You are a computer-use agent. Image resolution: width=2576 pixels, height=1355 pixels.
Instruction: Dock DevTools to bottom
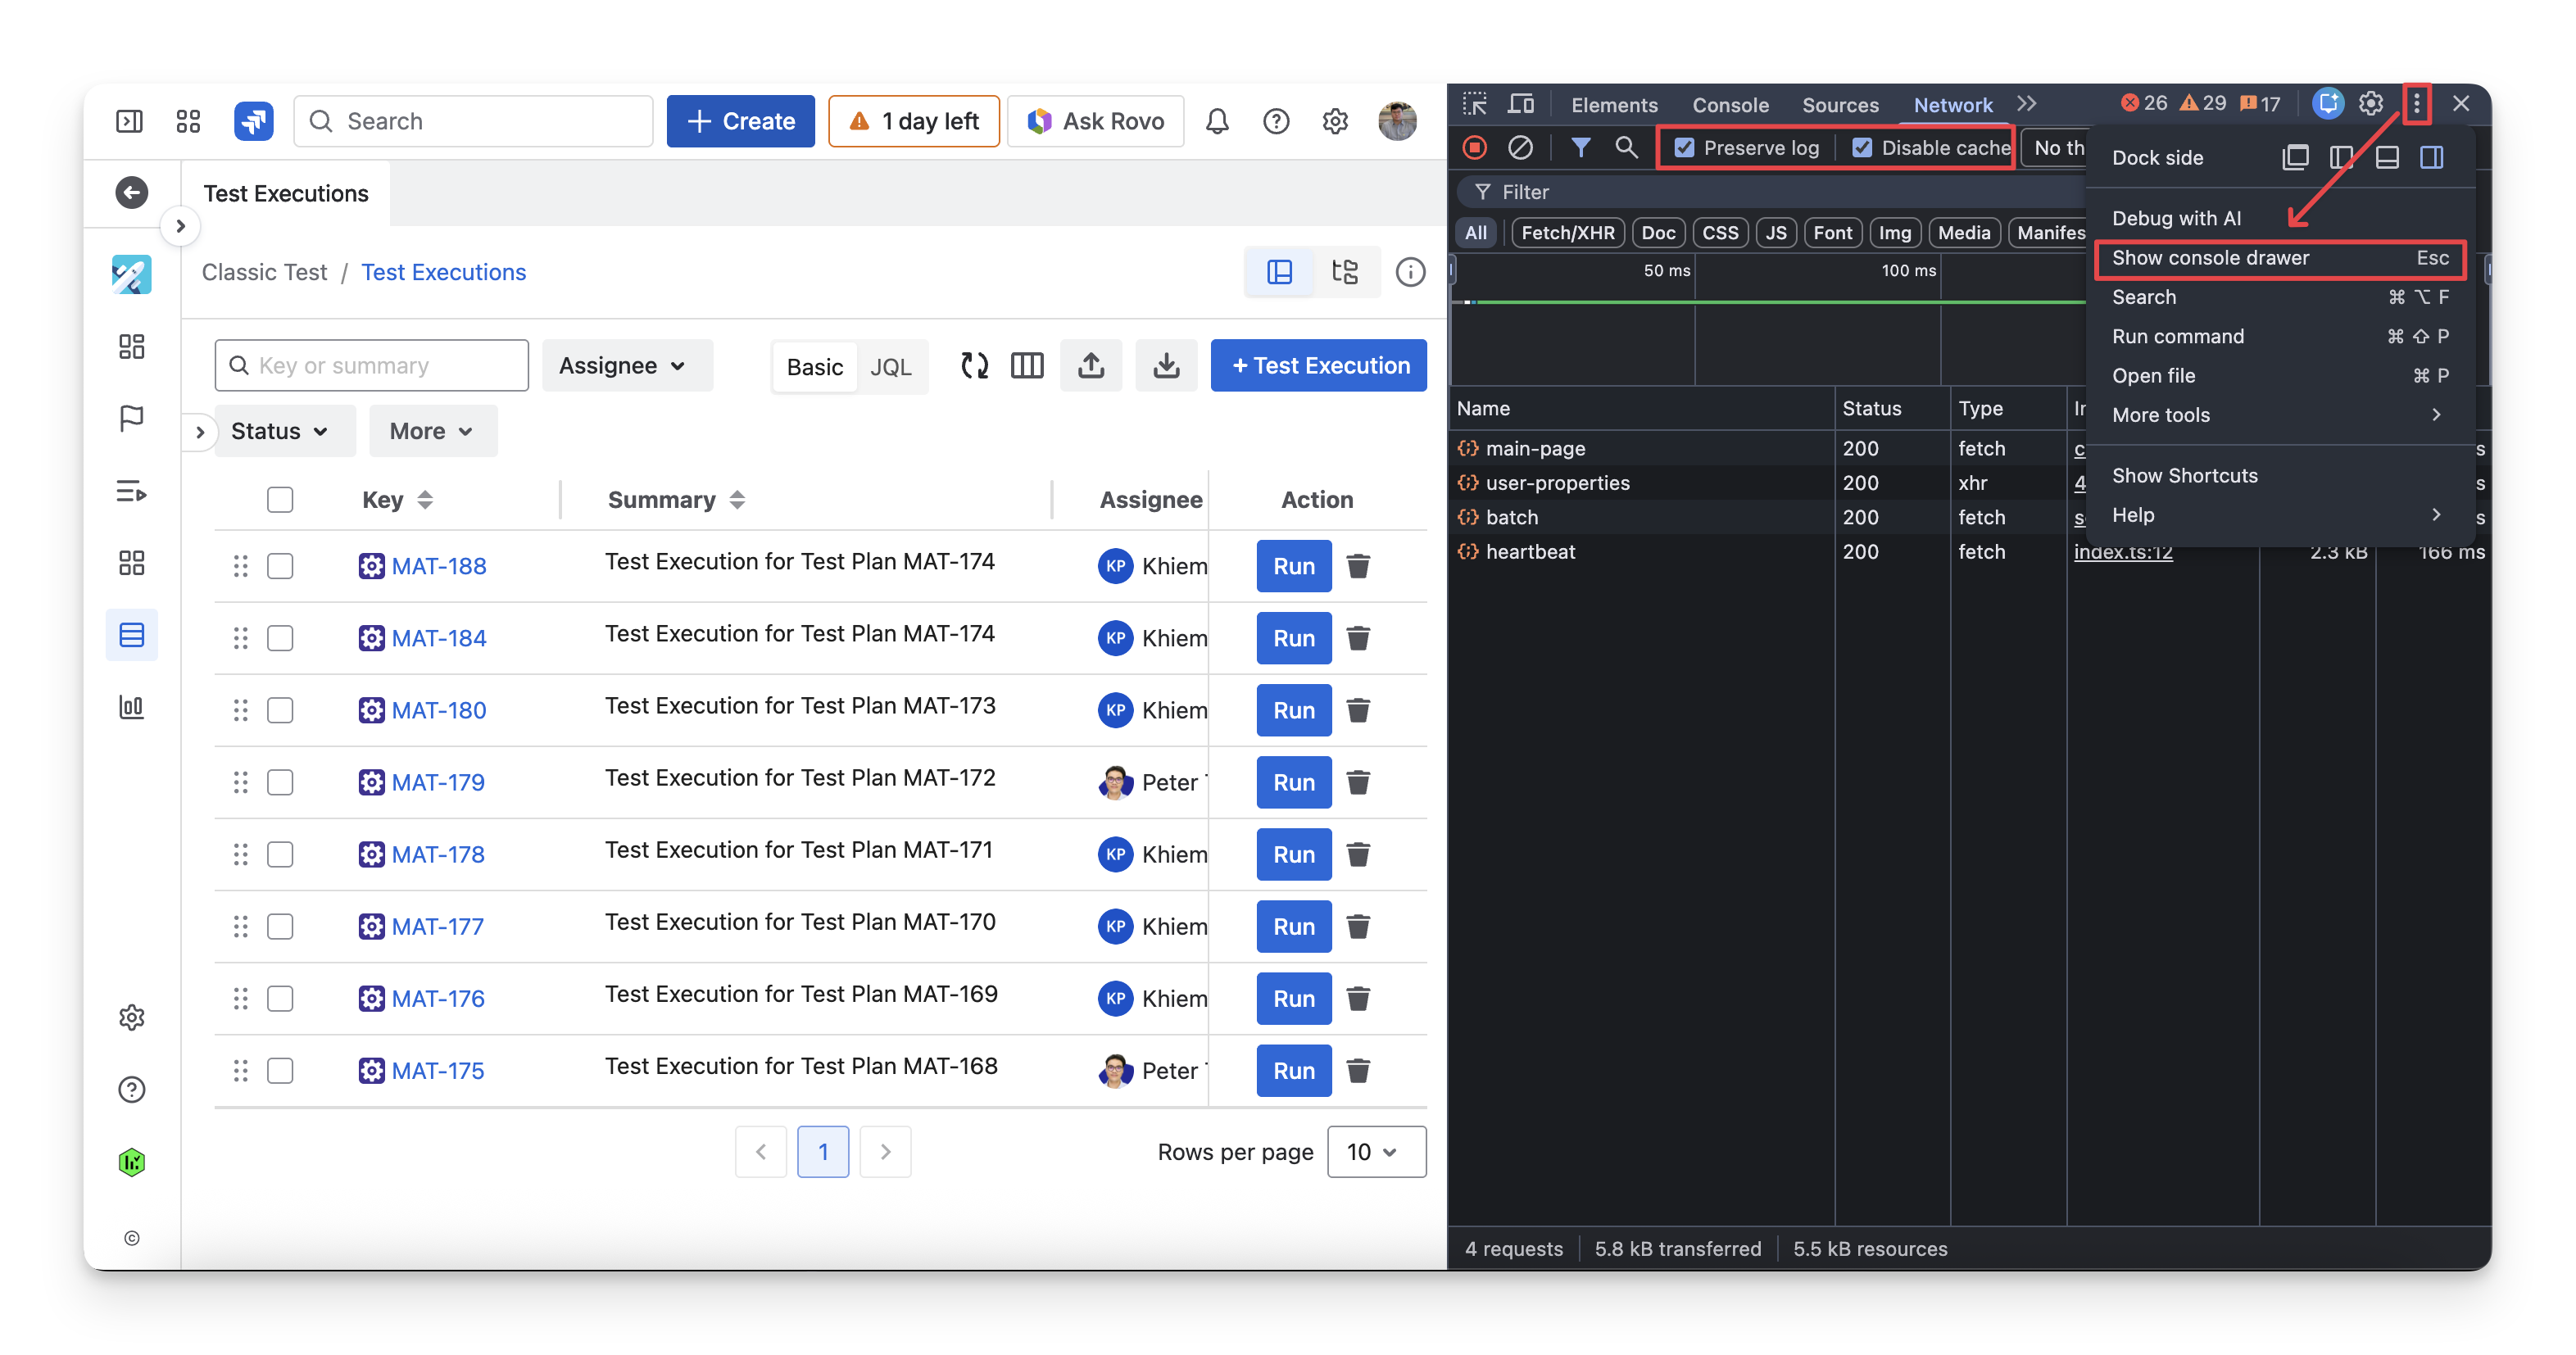(2387, 158)
